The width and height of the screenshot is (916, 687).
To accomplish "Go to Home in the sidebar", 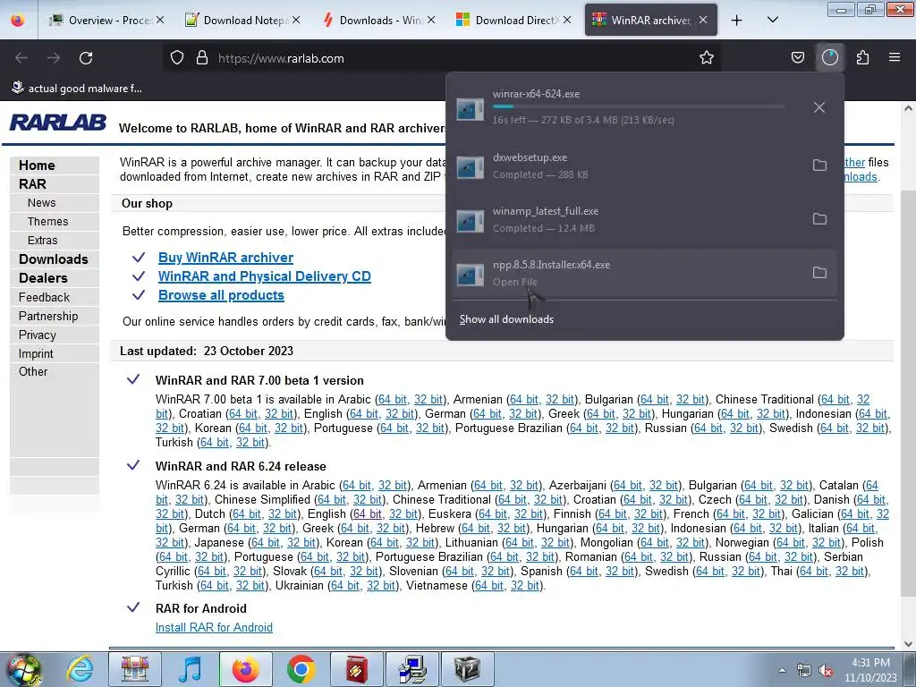I will tap(37, 165).
